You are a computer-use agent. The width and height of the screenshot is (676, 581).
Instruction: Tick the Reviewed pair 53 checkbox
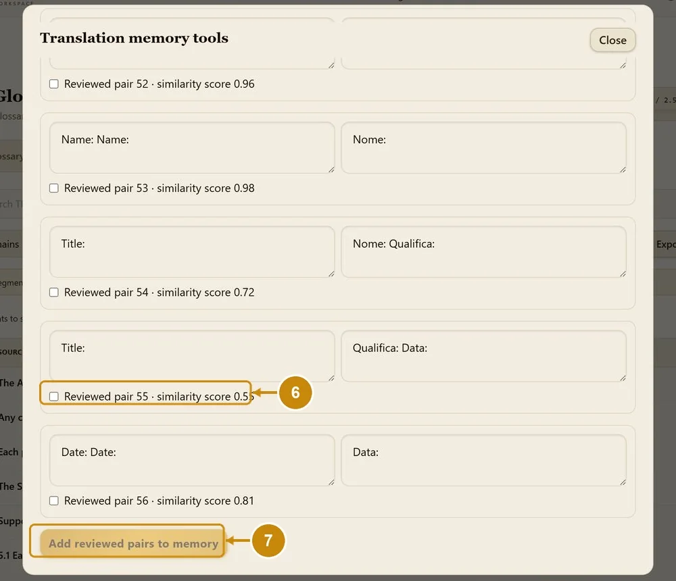tap(54, 188)
